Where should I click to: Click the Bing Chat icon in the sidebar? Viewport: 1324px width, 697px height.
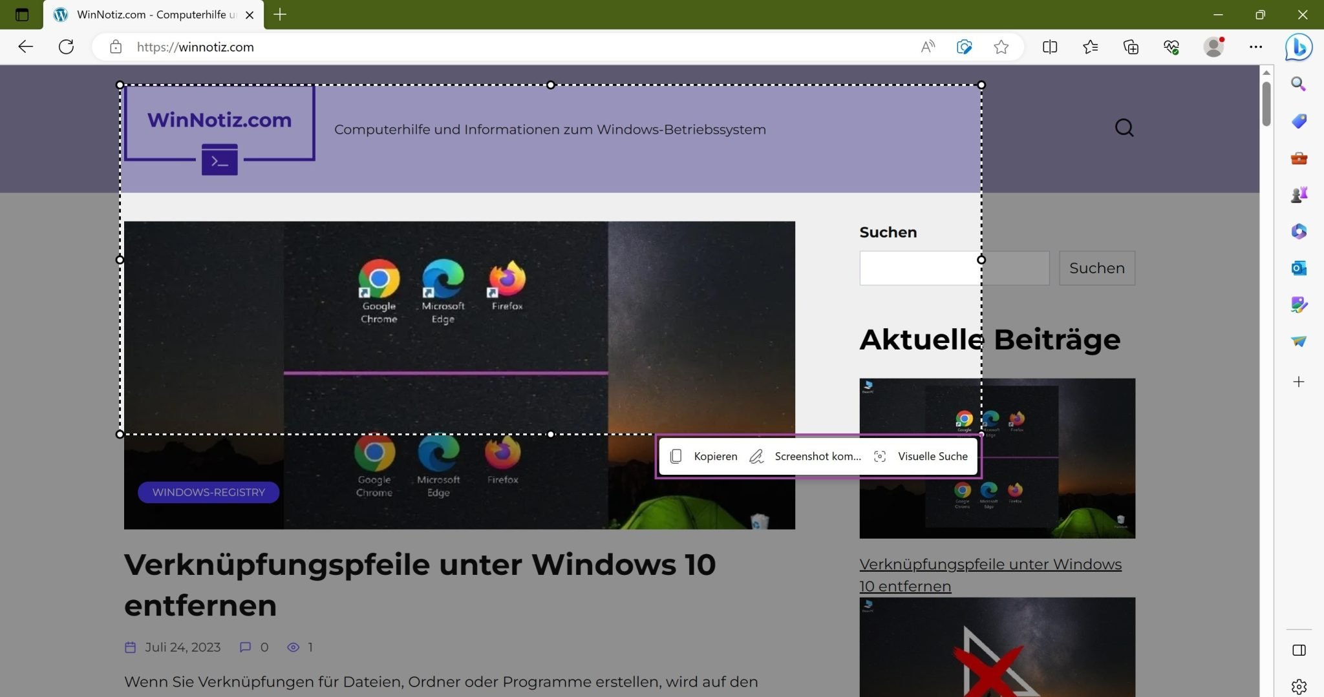(1298, 47)
